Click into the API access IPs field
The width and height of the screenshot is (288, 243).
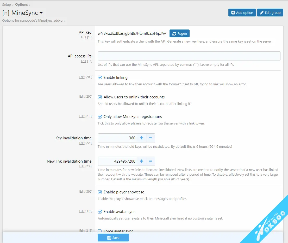pyautogui.click(x=189, y=56)
